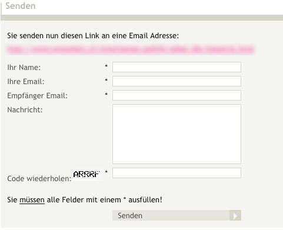The image size is (283, 230).
Task: Focus the Ihre Email text field
Action: point(177,81)
